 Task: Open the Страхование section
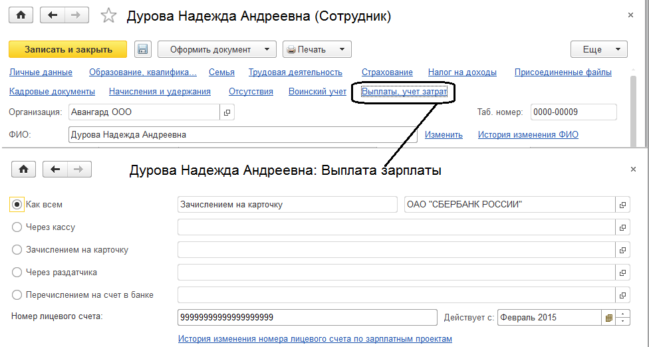[x=387, y=72]
